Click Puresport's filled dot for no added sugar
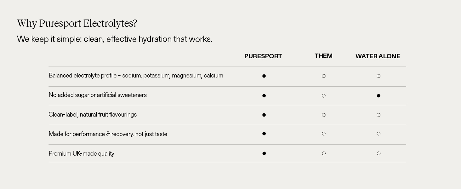 (x=264, y=96)
